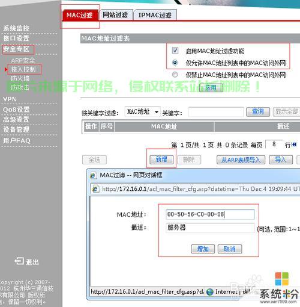Click the MAC地址 column header

pos(164,126)
